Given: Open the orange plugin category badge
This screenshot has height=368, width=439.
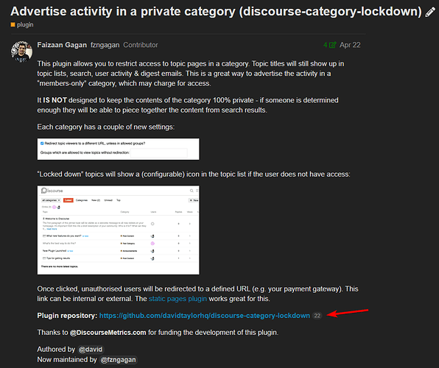Looking at the screenshot, I should 22,25.
